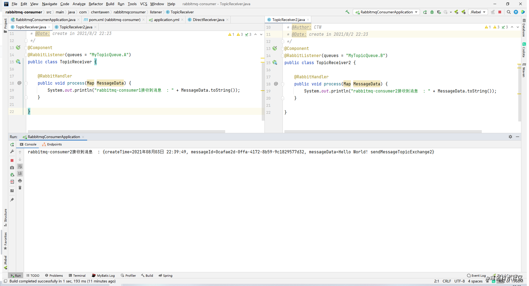The height and width of the screenshot is (286, 529).
Task: Take thread dump camera icon
Action: [12, 168]
